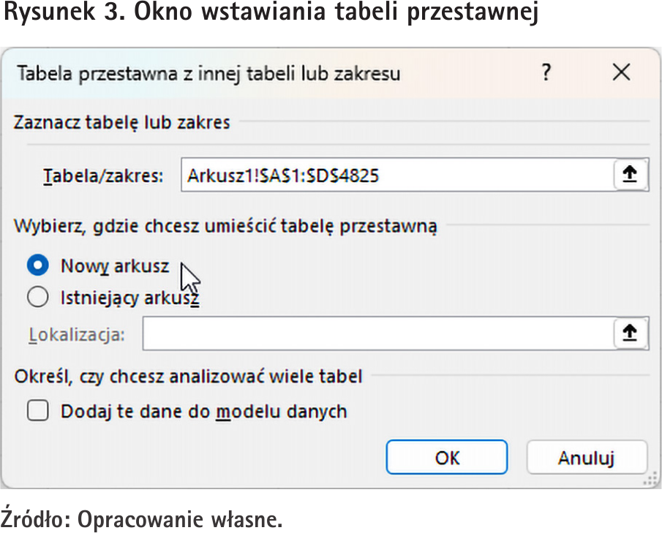Confirm with the OK button
Image resolution: width=662 pixels, height=533 pixels.
coord(446,458)
